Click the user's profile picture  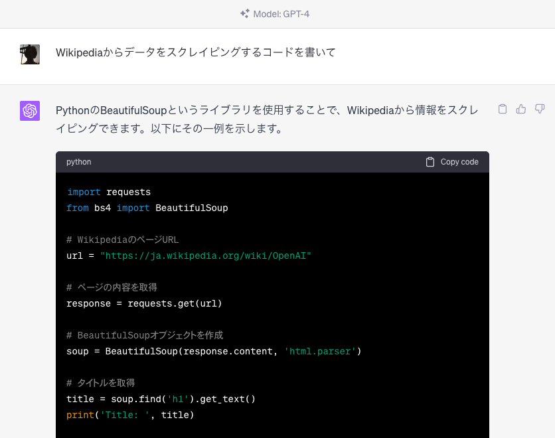(30, 54)
